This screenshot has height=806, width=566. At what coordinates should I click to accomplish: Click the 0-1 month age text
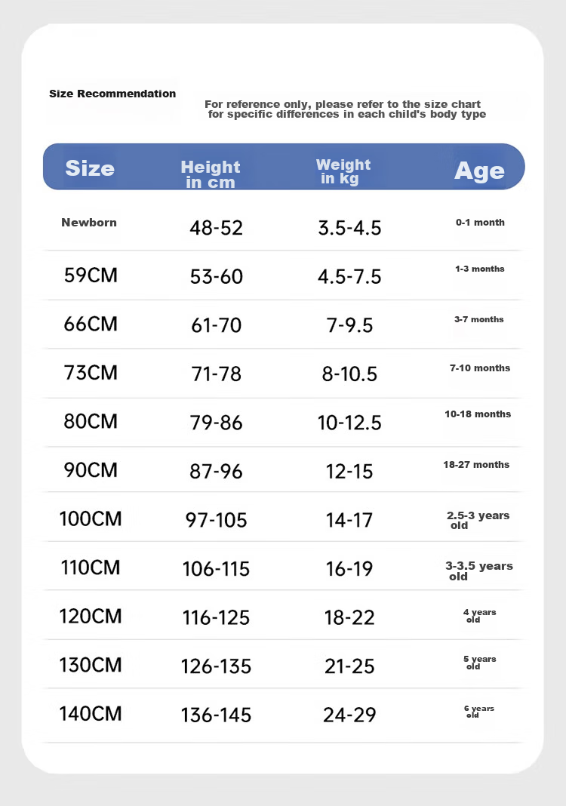click(x=480, y=223)
